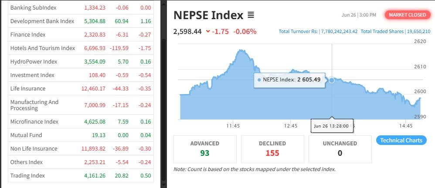435x188 pixels.
Task: Choose Hotels And Tourism Index
Action: click(x=43, y=48)
